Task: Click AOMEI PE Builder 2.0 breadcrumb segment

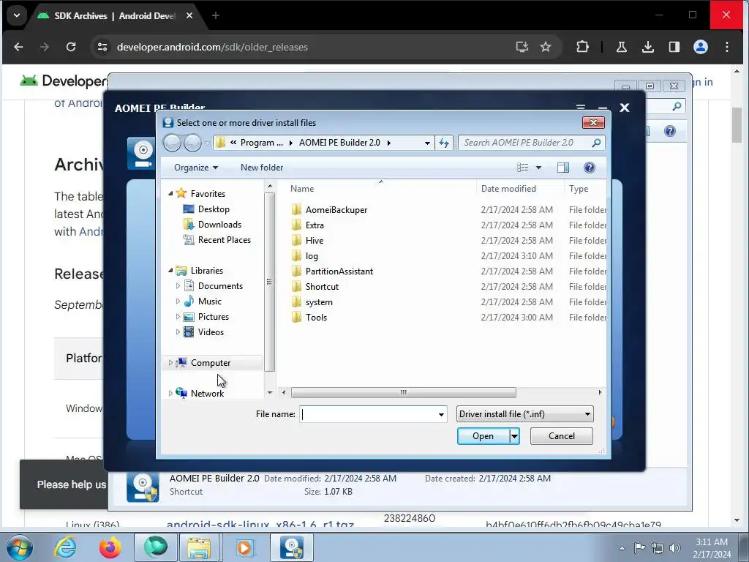Action: [x=339, y=143]
